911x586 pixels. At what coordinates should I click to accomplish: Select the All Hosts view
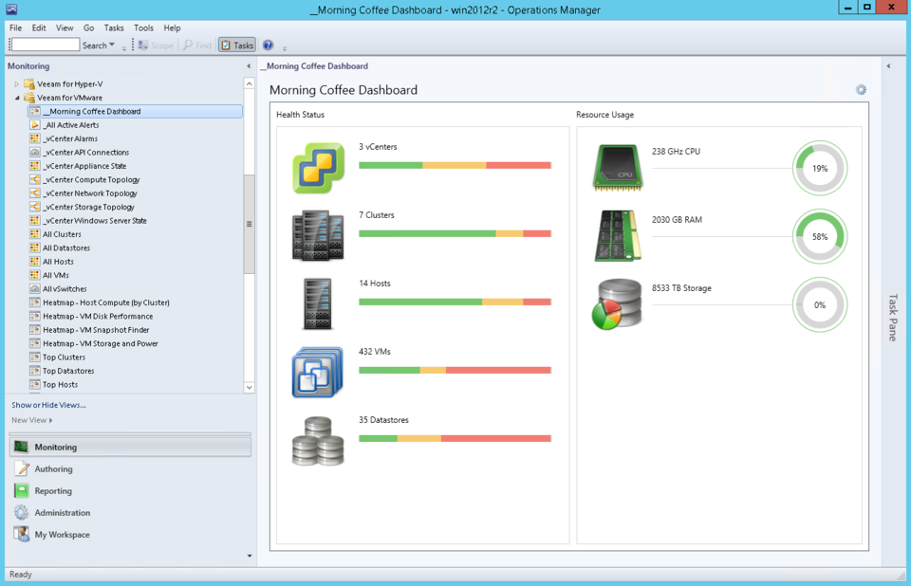[x=58, y=262]
